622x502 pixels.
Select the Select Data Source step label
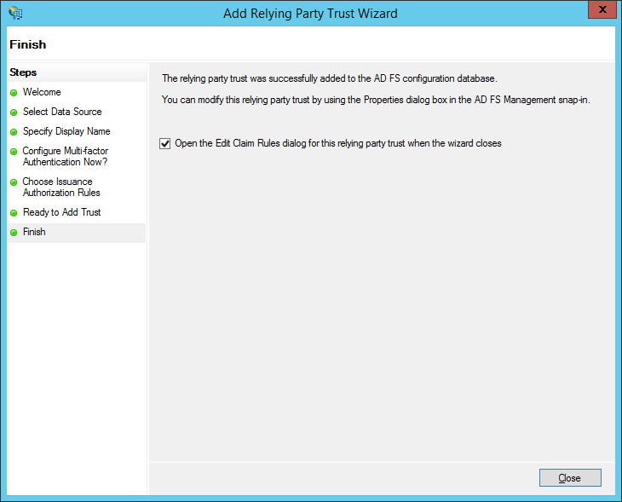coord(62,112)
